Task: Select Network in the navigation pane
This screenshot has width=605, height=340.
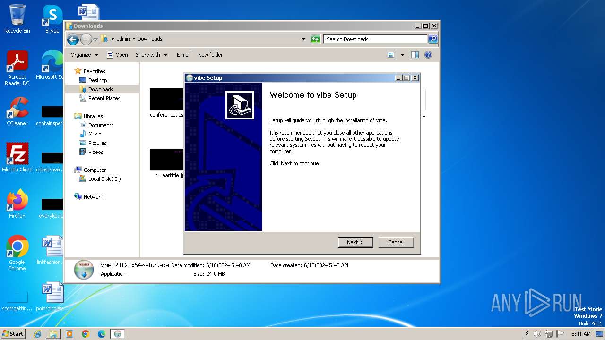Action: click(93, 197)
